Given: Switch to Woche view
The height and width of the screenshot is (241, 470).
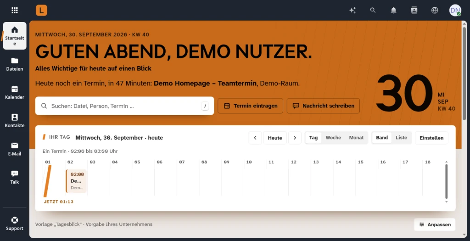Looking at the screenshot, I should coord(333,138).
